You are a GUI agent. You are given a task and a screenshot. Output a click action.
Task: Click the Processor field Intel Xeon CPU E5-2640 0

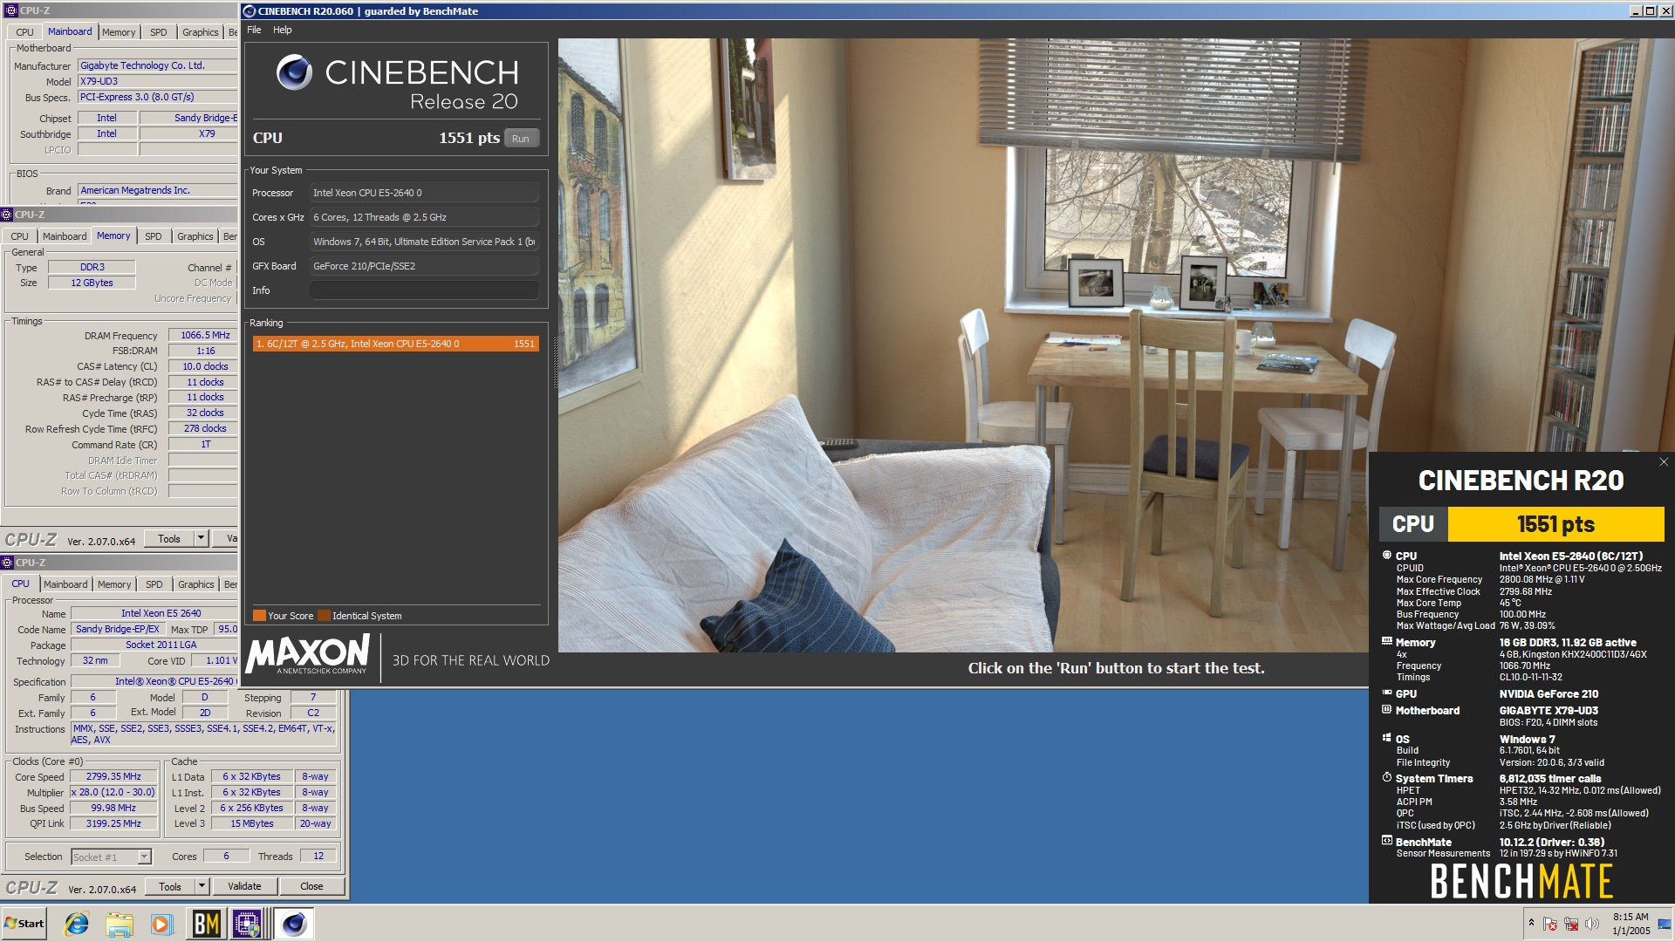pyautogui.click(x=424, y=193)
